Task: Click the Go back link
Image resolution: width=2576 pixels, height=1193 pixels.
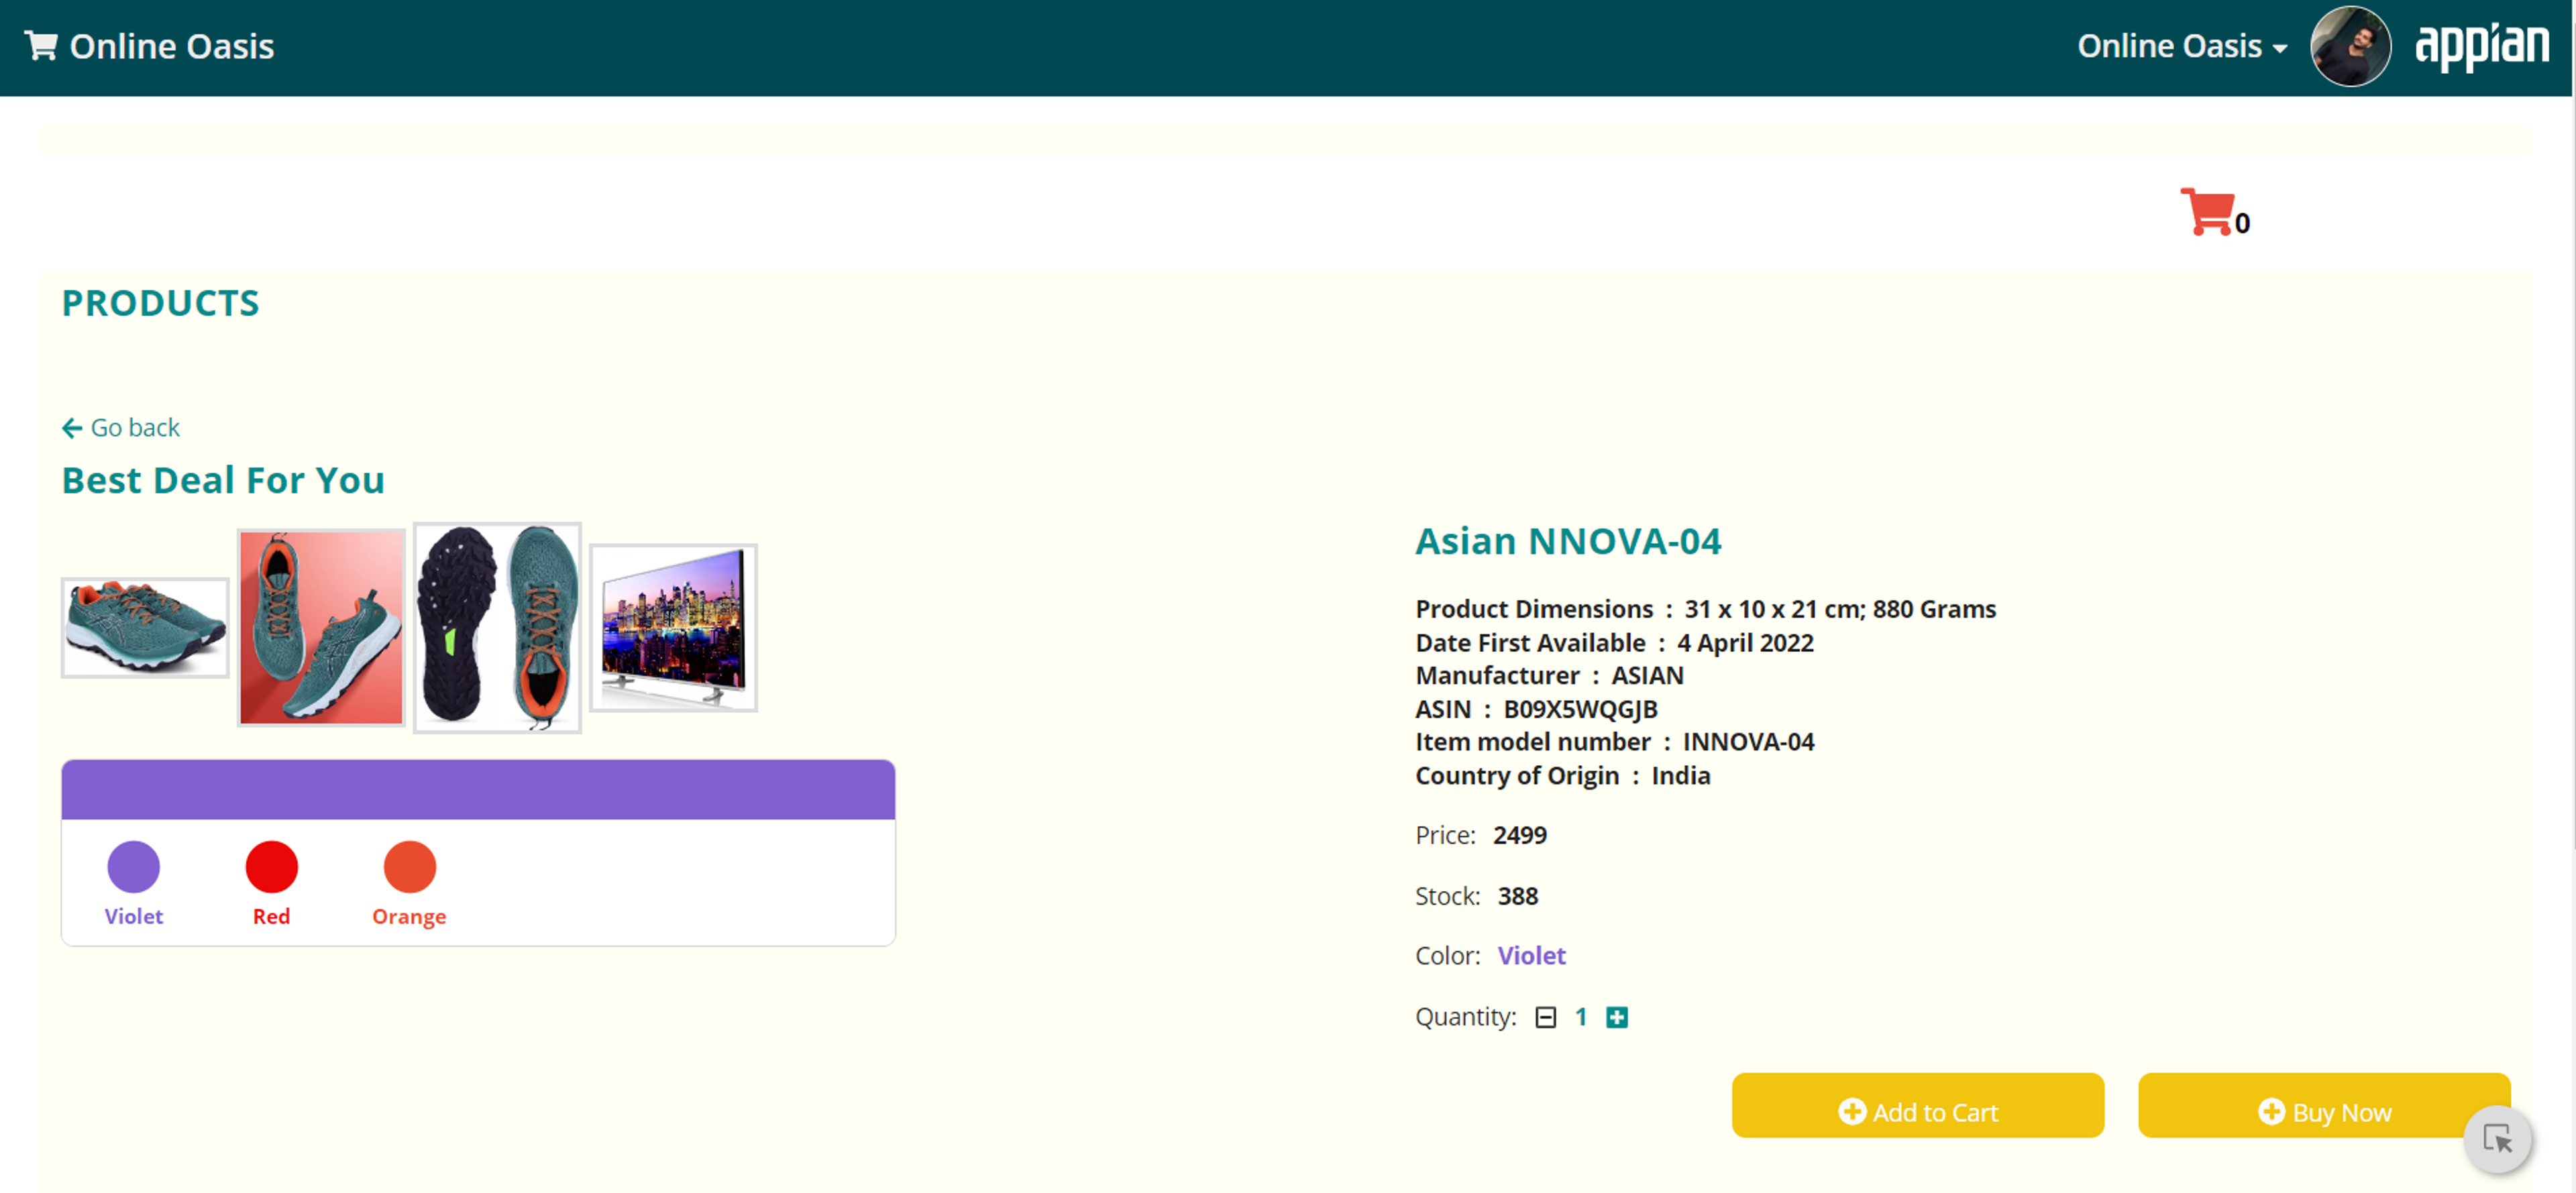Action: tap(121, 428)
